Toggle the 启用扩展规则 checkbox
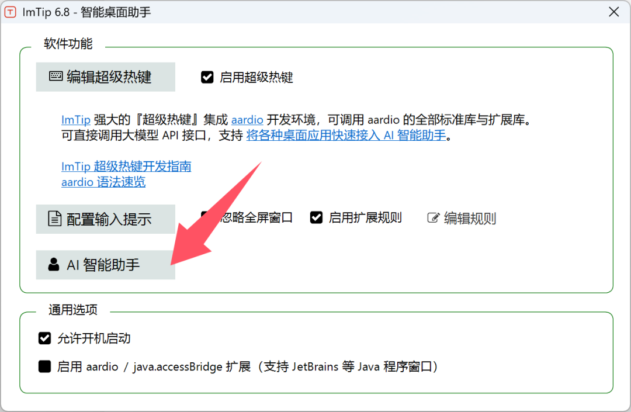The height and width of the screenshot is (412, 631). (316, 217)
